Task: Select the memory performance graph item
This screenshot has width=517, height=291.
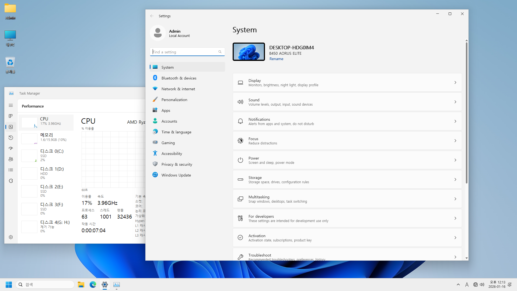Action: pyautogui.click(x=46, y=137)
